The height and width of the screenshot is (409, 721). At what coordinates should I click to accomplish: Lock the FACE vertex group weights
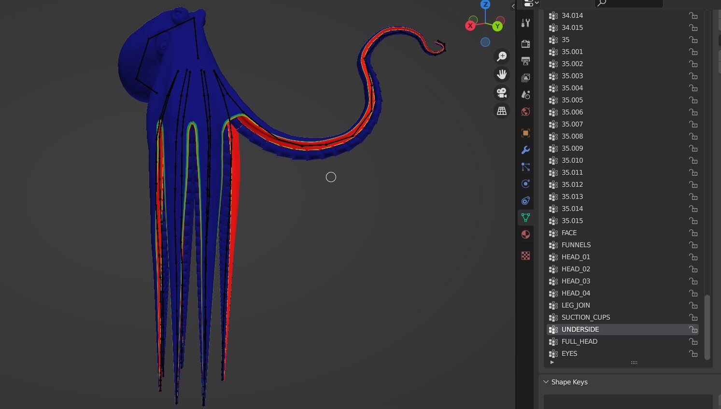[x=693, y=233]
